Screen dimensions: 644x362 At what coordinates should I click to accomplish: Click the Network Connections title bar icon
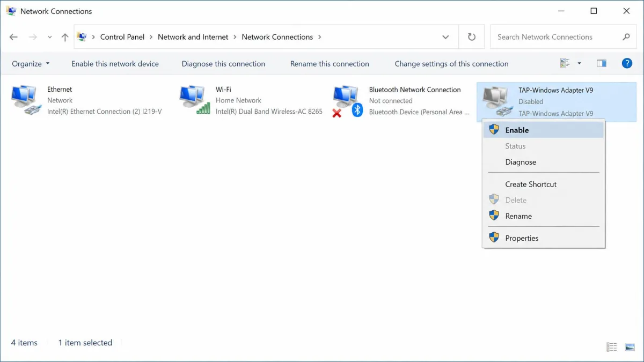[11, 11]
